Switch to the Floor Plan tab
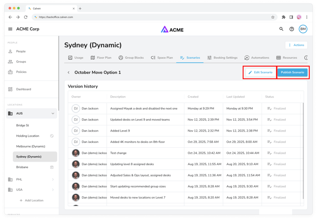The width and height of the screenshot is (317, 220). [101, 58]
